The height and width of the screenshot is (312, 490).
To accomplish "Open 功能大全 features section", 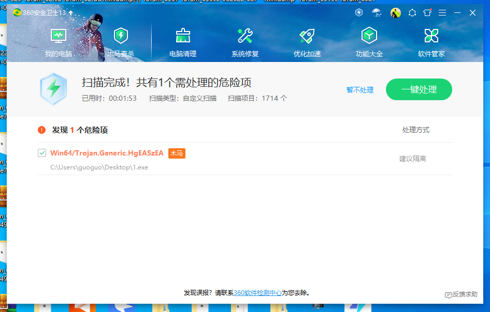I will (x=369, y=43).
